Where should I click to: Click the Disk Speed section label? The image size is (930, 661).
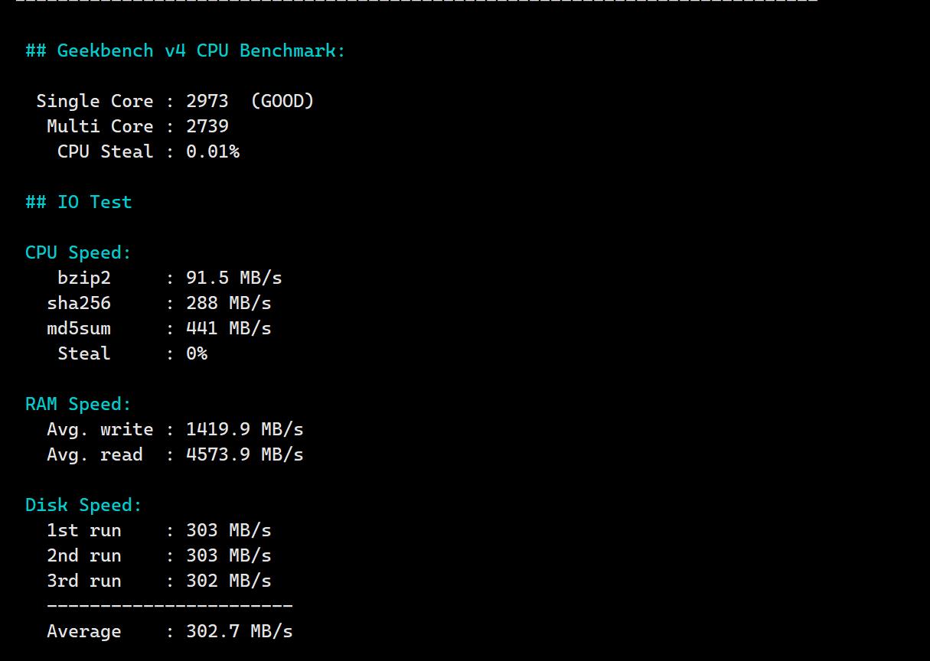coord(83,505)
